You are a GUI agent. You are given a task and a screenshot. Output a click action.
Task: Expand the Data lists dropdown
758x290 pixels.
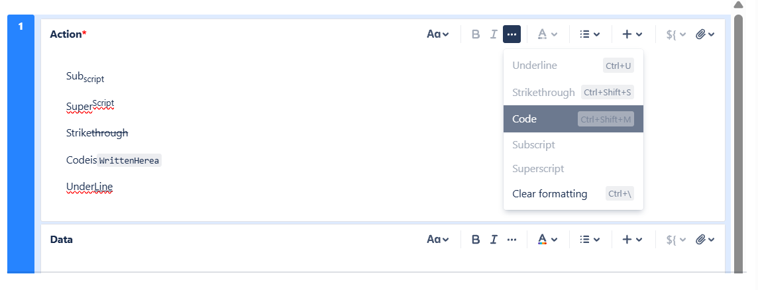coord(590,240)
